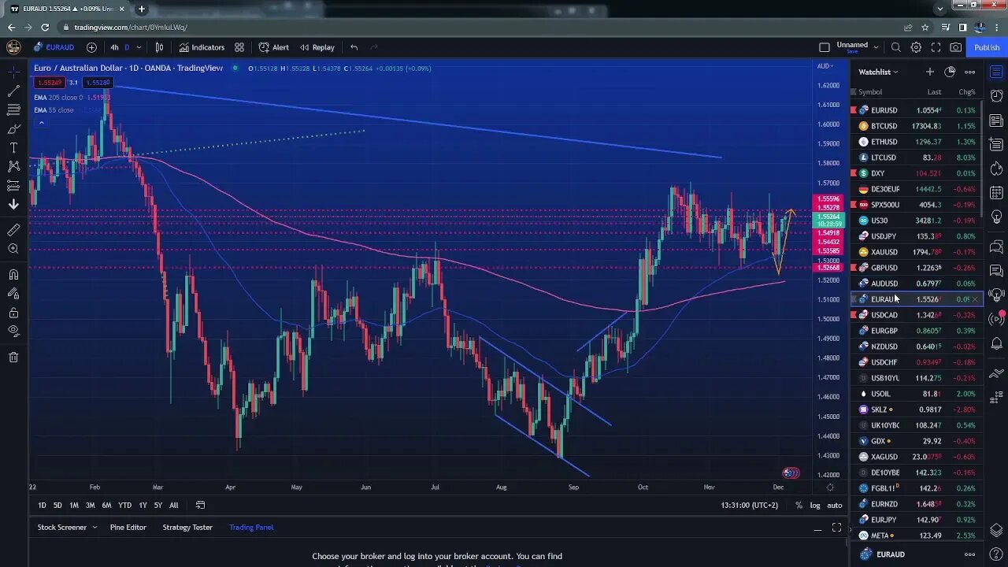The width and height of the screenshot is (1008, 567).
Task: Open the candlestick chart type selector
Action: [159, 47]
